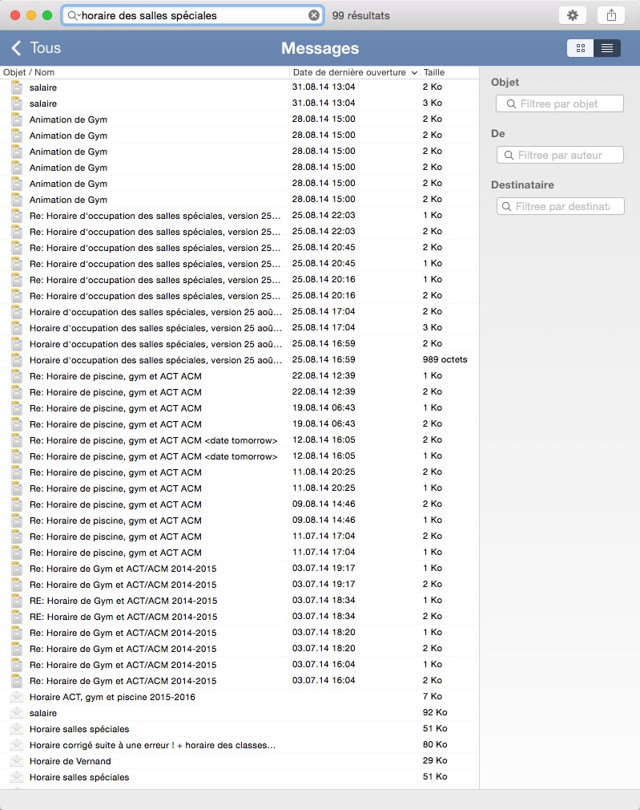Select salaire message of 2 Ko
The width and height of the screenshot is (640, 810).
239,87
